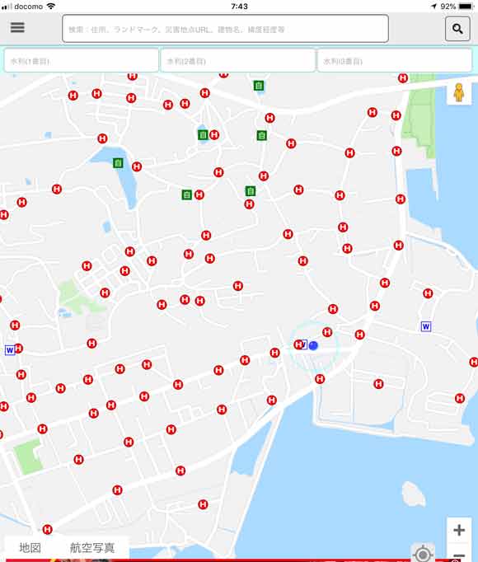Select the first 水利 input box
Viewport: 478px width, 562px height.
pyautogui.click(x=81, y=61)
